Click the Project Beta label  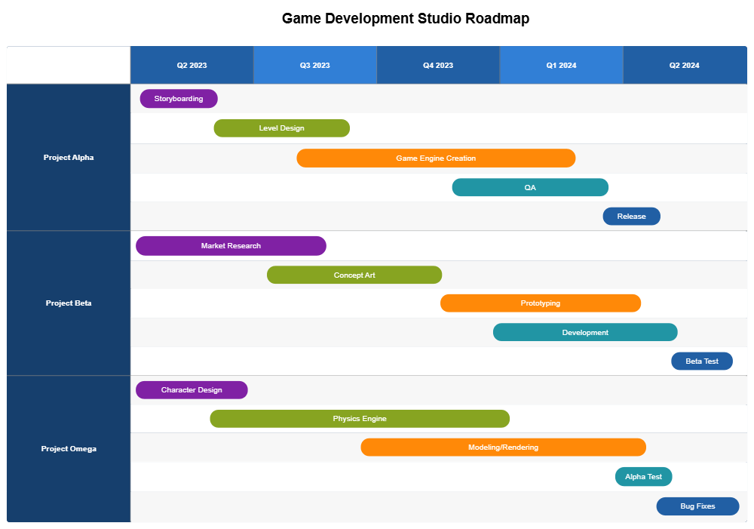coord(68,303)
